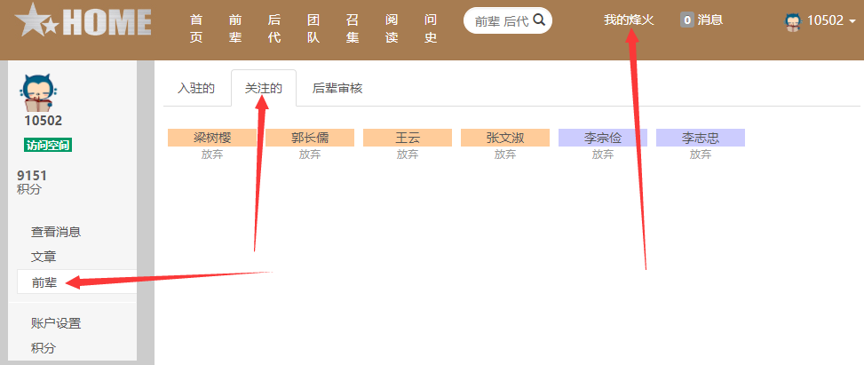Go to 首页 in the navigation
This screenshot has height=365, width=864.
[x=196, y=28]
